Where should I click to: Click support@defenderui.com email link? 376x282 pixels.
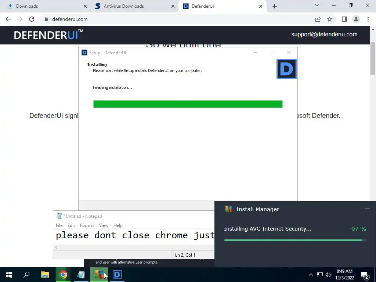coord(324,34)
